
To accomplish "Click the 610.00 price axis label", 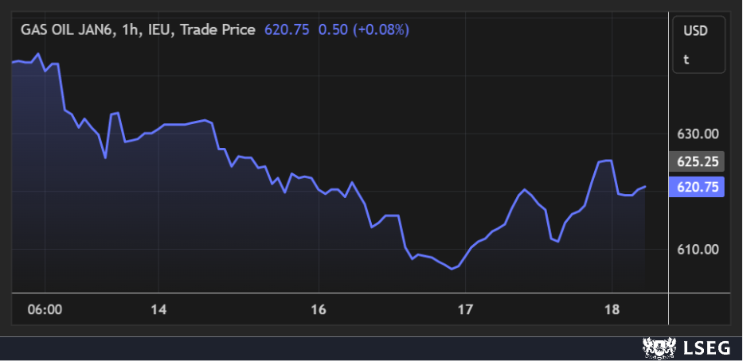I will pyautogui.click(x=698, y=250).
